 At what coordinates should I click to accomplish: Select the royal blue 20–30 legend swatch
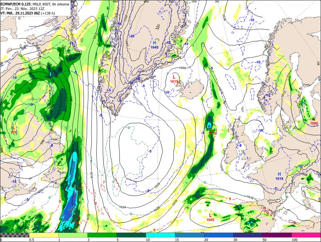[x=219, y=235]
